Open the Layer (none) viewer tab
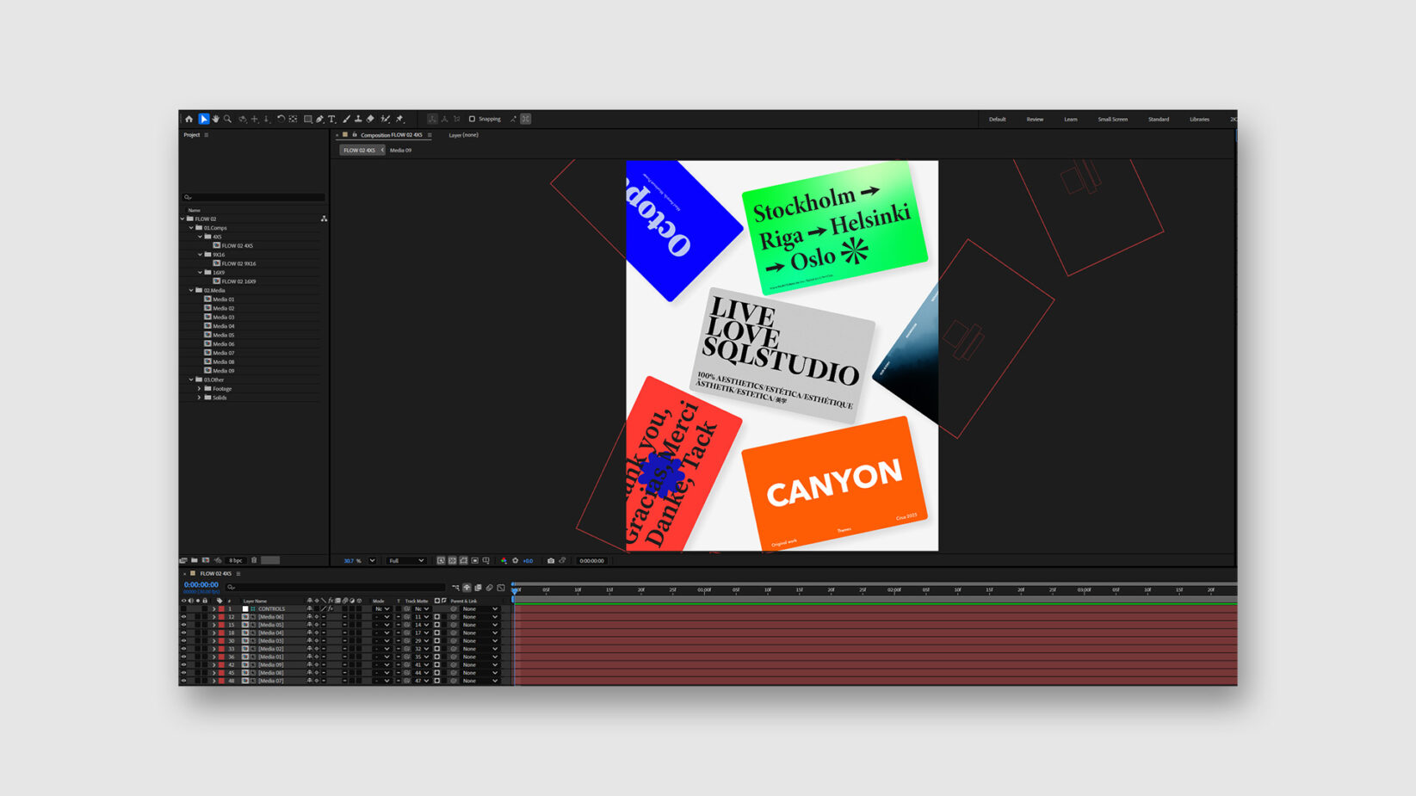The width and height of the screenshot is (1416, 796). [x=463, y=135]
